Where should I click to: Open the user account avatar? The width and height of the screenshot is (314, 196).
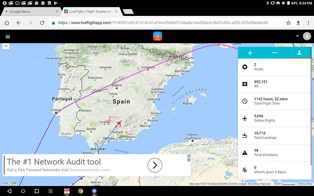coord(307,36)
